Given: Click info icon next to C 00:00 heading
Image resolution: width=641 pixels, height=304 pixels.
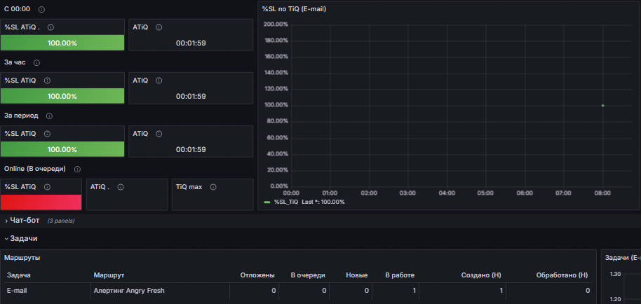Looking at the screenshot, I should click(41, 10).
